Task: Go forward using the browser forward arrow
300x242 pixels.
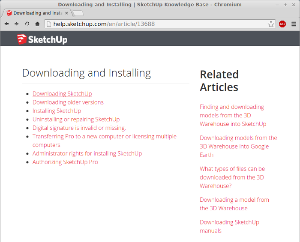Action: click(17, 24)
